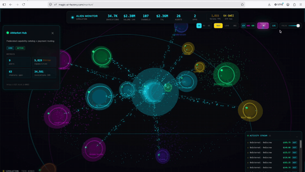This screenshot has height=172, width=305.
Task: Click the browser back arrow
Action: tap(11, 4)
